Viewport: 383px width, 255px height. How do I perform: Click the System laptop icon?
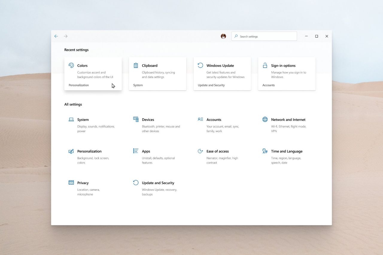point(71,119)
